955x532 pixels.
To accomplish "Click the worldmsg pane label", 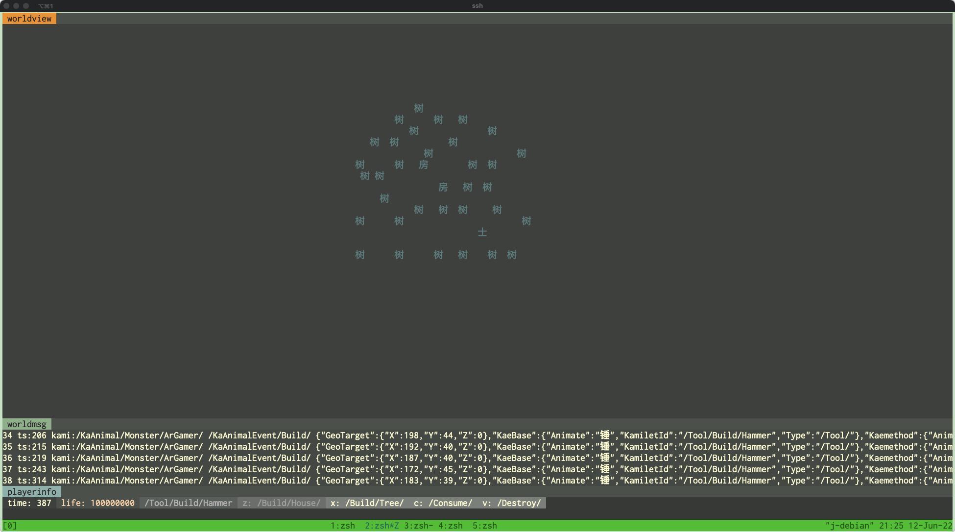I will [27, 424].
